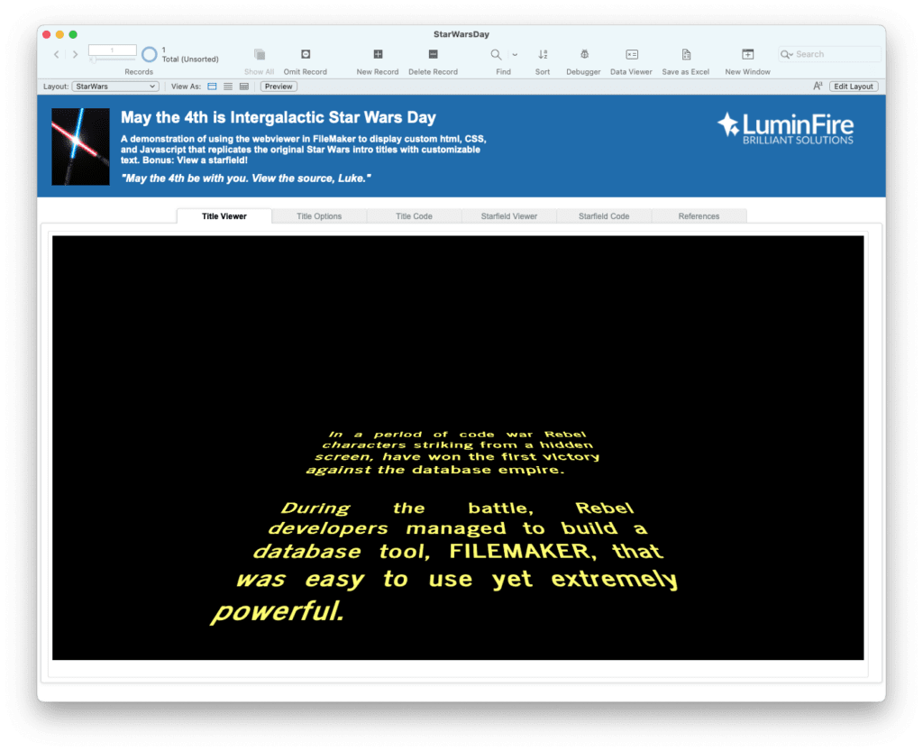Switch to List view

pyautogui.click(x=228, y=87)
